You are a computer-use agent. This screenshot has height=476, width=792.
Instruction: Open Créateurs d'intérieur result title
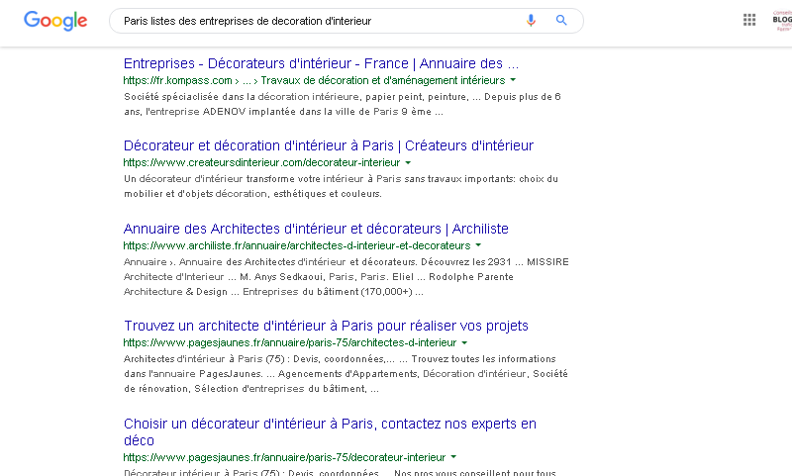329,145
